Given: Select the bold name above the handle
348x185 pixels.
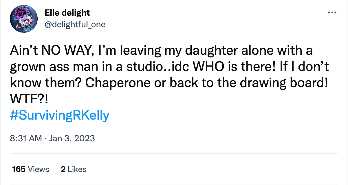Looking at the screenshot, I should coord(67,12).
